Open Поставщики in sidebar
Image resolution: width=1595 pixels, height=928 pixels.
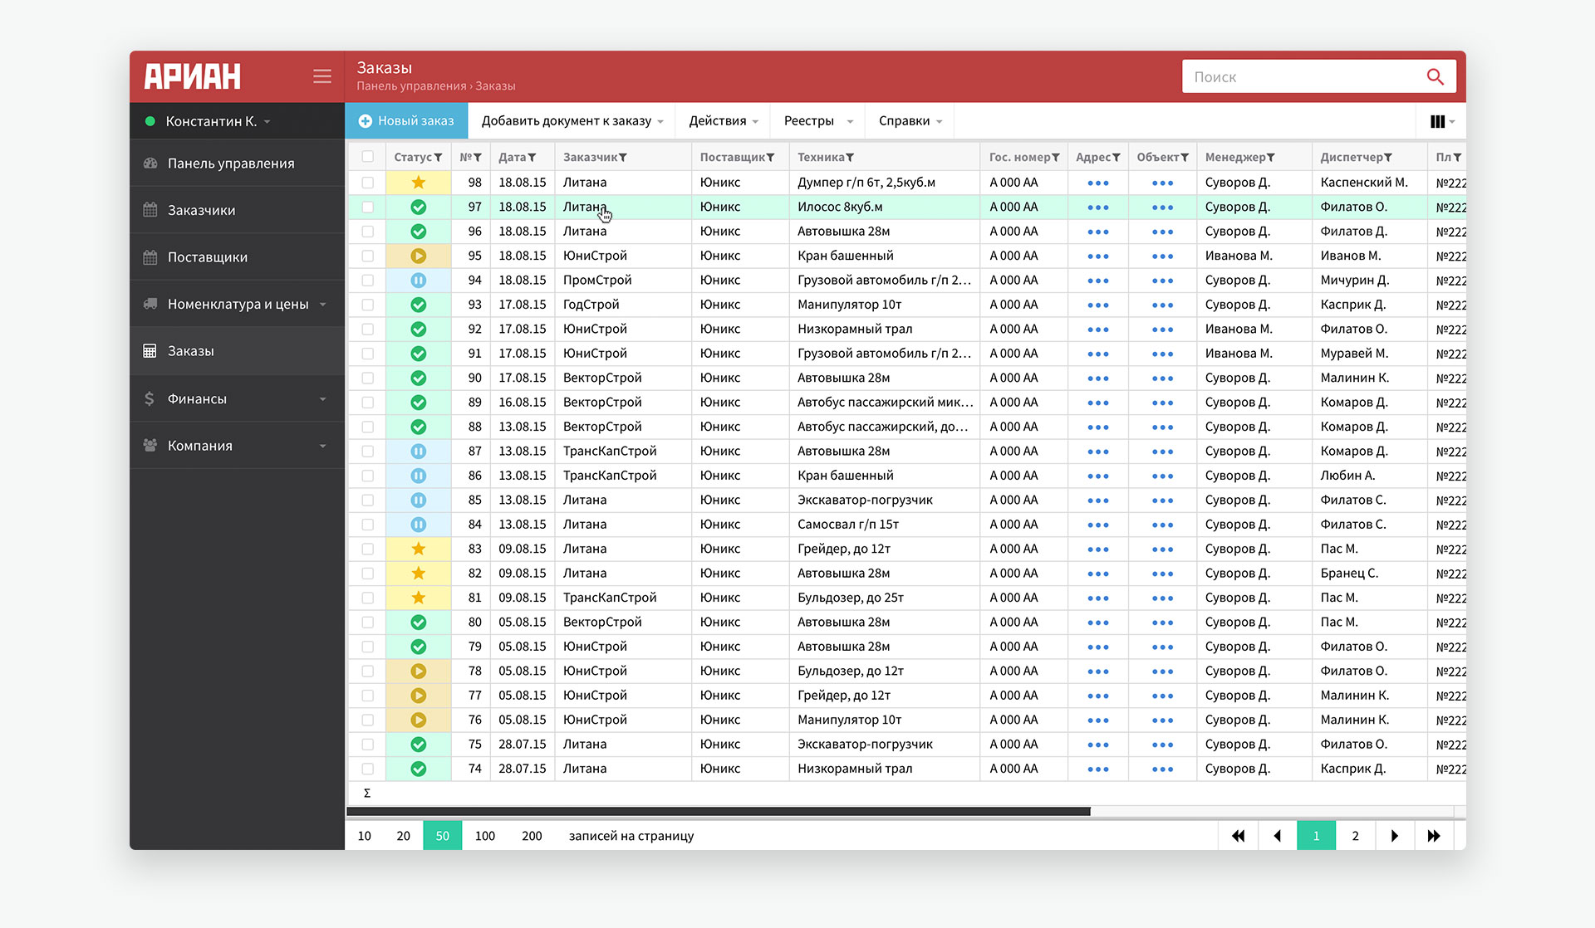[237, 257]
